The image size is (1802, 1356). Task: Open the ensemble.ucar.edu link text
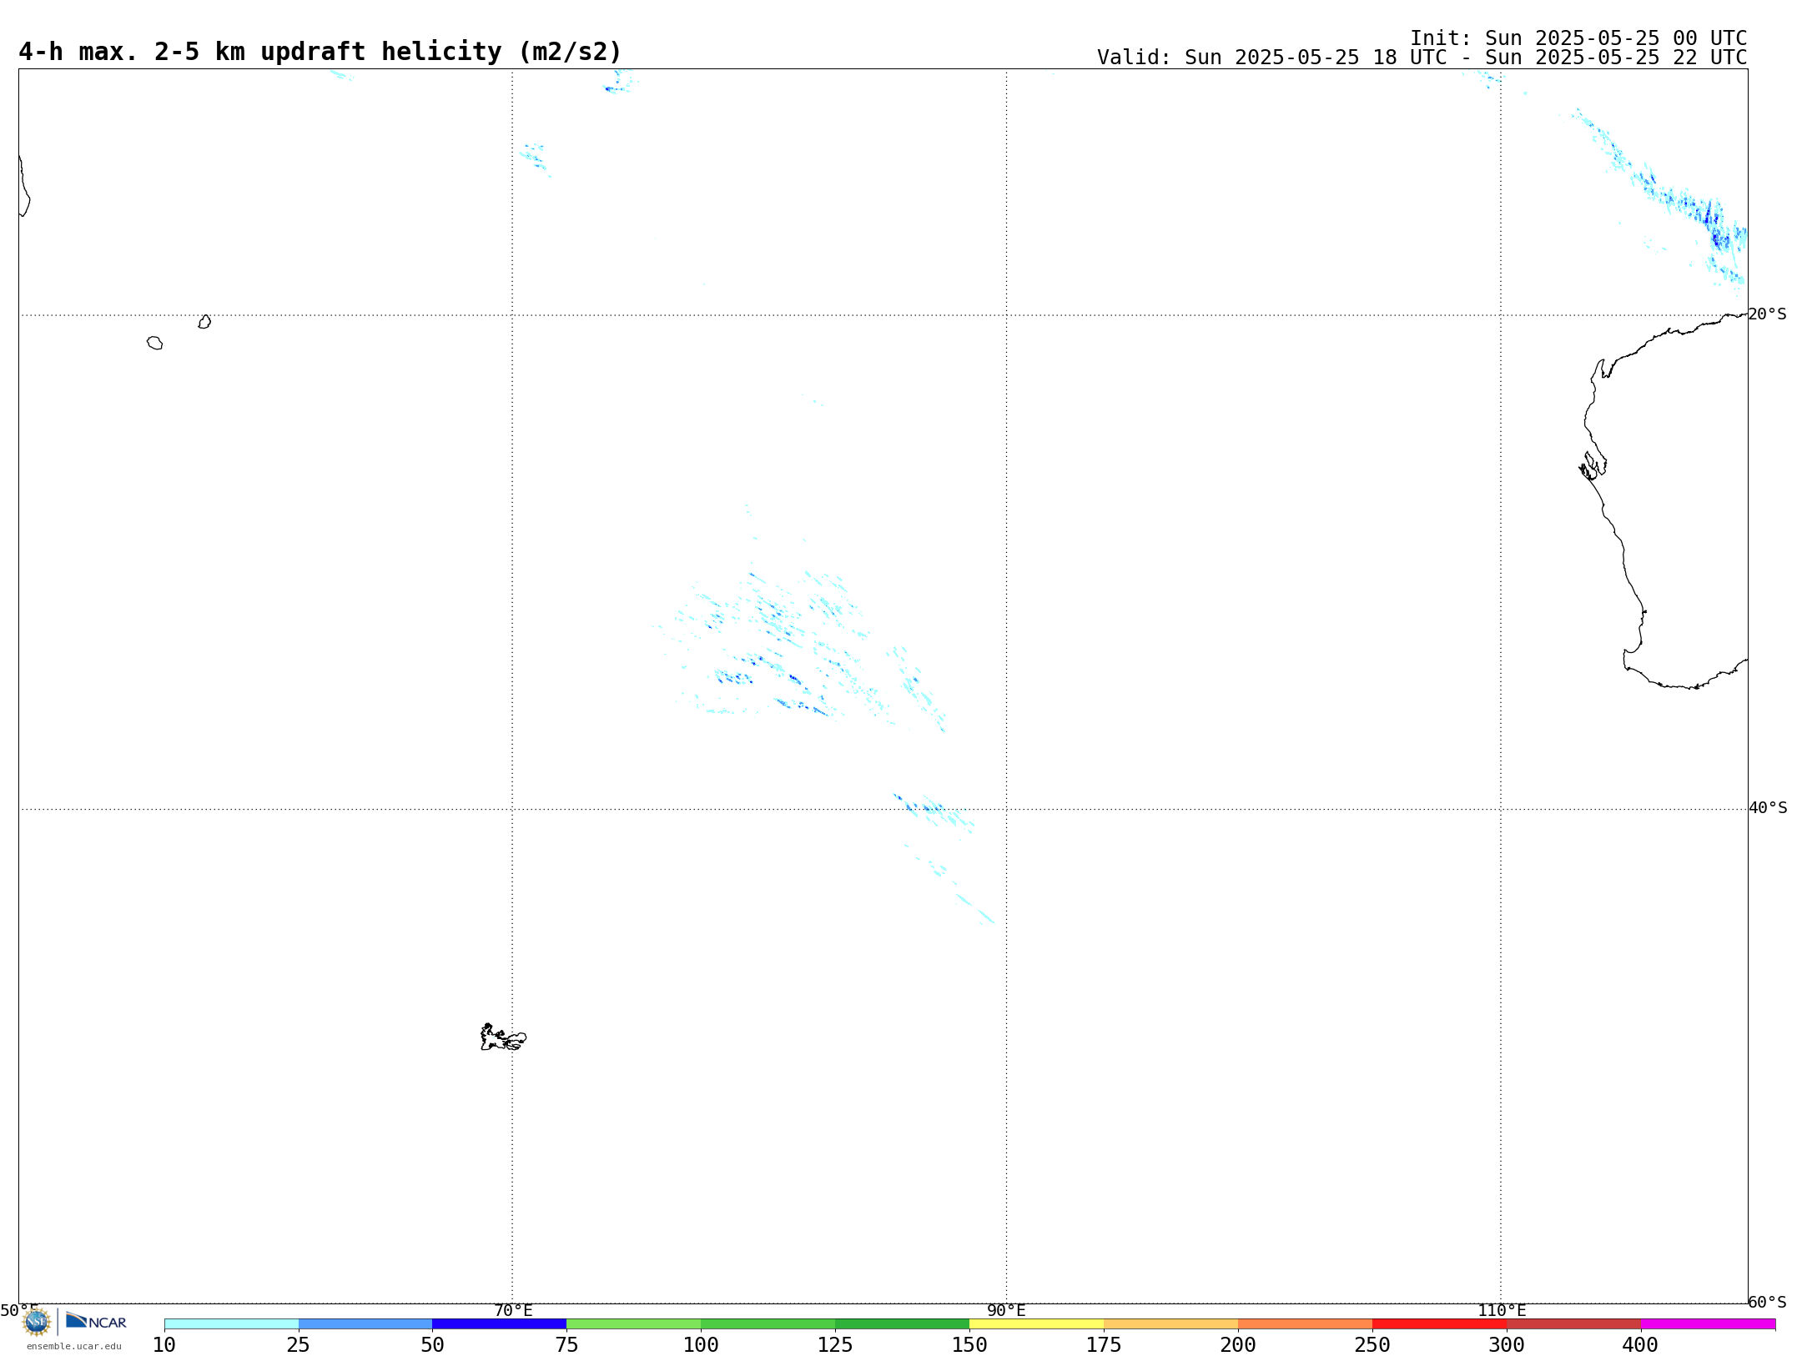pos(74,1346)
